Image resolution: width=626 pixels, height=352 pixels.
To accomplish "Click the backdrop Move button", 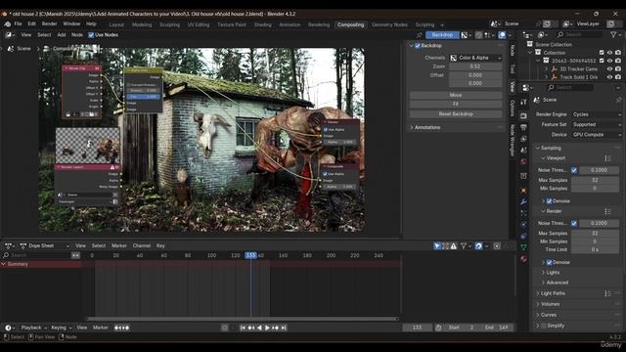I will [456, 95].
